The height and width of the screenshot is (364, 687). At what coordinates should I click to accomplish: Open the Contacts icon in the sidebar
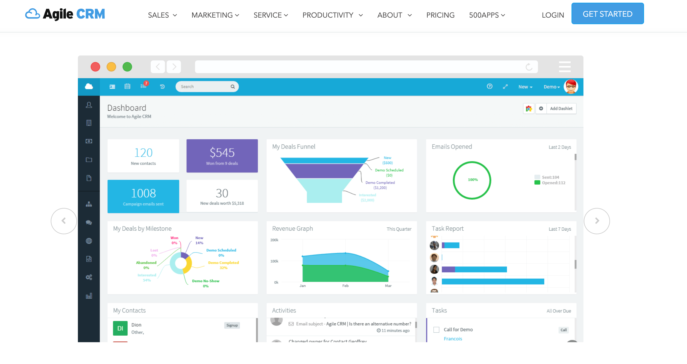pos(89,105)
